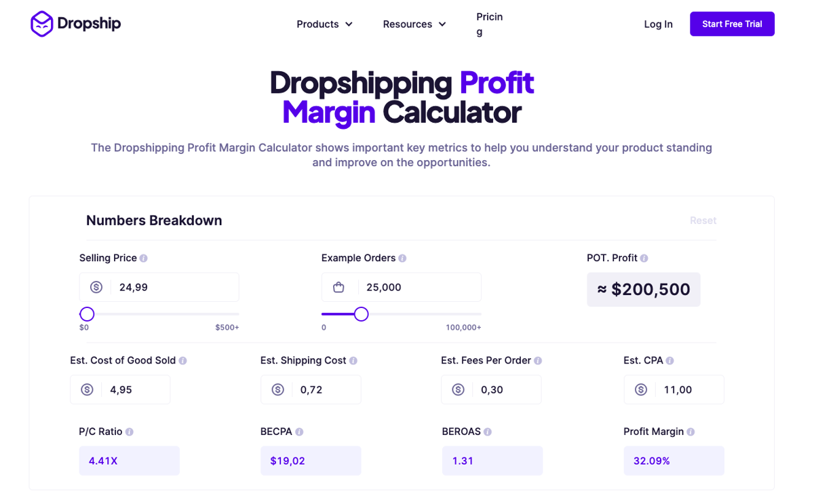Click the Selling Price slider handle

(87, 314)
